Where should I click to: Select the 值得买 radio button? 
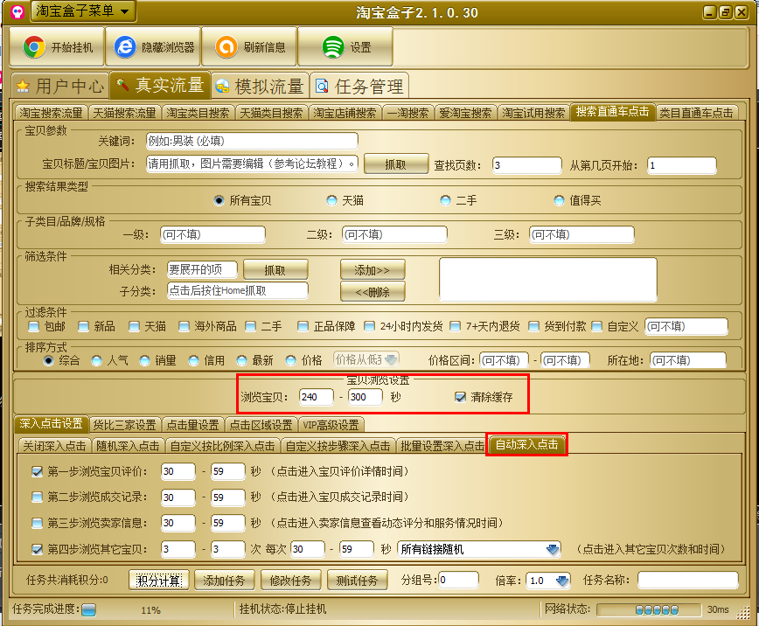tap(560, 200)
